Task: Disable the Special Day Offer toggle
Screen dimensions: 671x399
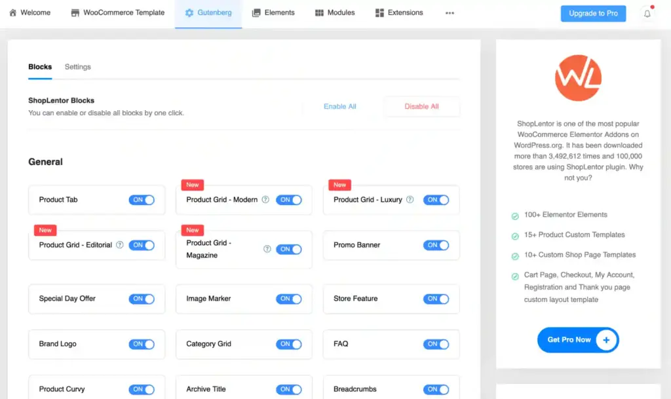Action: click(x=142, y=299)
